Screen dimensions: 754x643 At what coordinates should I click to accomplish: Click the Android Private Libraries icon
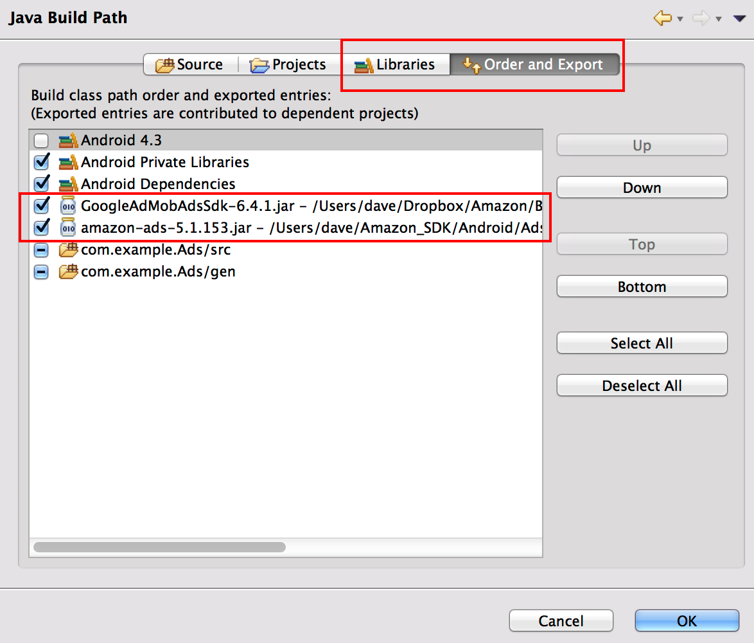coord(68,162)
